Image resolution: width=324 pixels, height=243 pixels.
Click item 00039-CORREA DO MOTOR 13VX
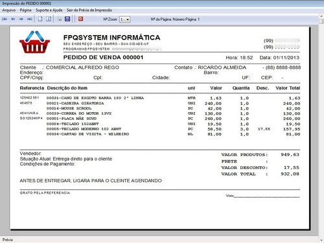[x=79, y=113]
